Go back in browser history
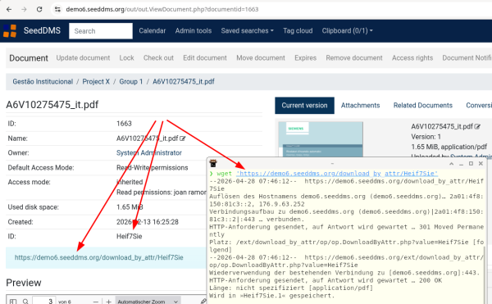The image size is (492, 304). [x=9, y=9]
